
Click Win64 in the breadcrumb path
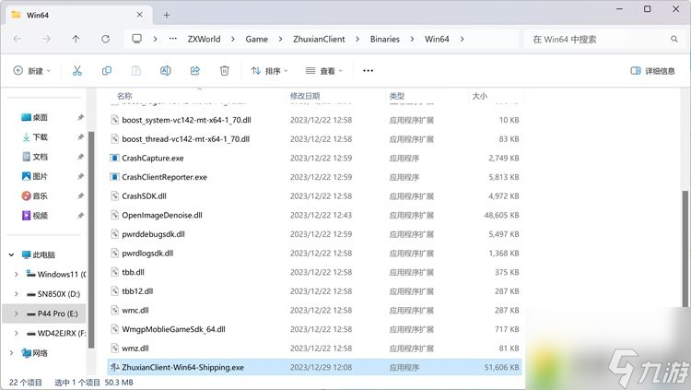pyautogui.click(x=437, y=39)
